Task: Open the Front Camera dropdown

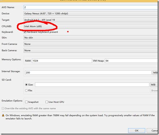Action: [91, 44]
